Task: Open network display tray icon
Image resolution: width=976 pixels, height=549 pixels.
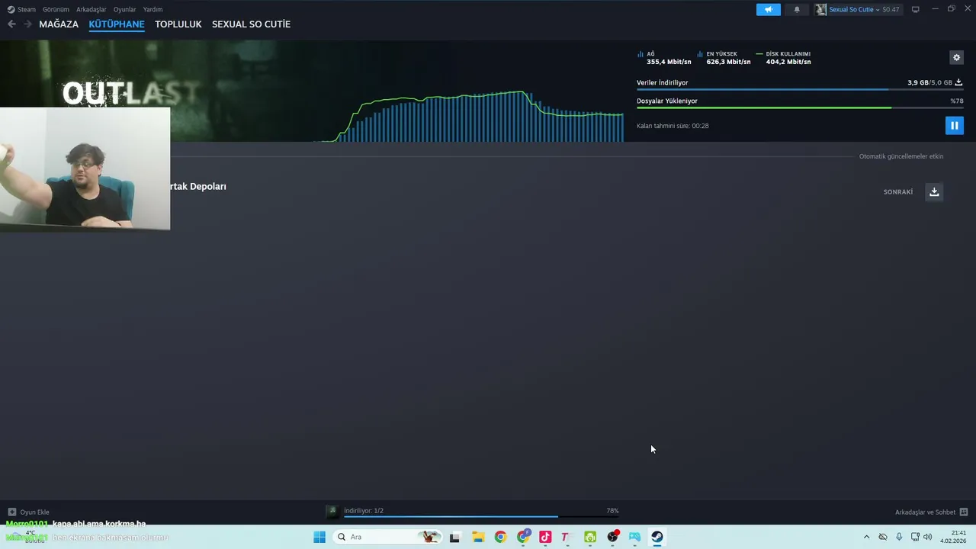Action: 915,537
